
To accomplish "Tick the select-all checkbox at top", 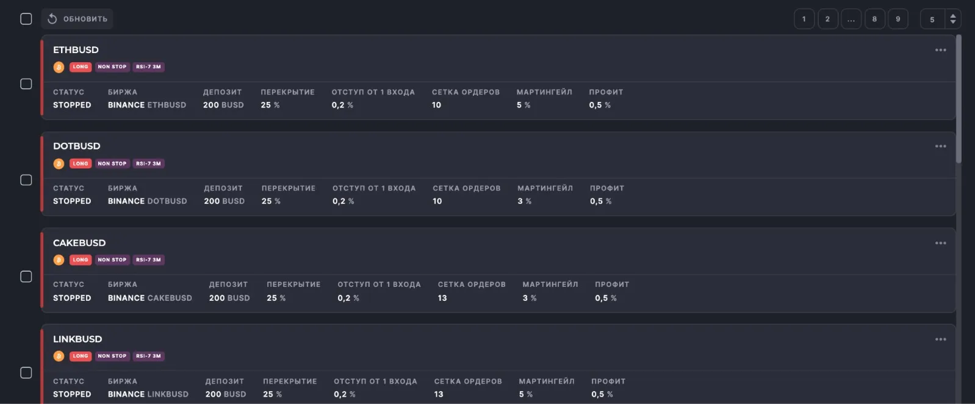I will tap(26, 19).
